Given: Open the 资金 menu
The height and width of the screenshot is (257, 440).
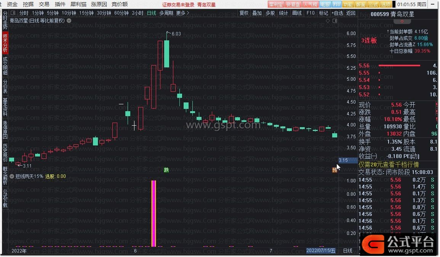Looking at the screenshot, I should (x=12, y=4).
